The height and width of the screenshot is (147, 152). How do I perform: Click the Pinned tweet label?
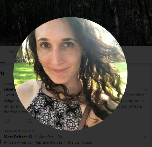9,83
